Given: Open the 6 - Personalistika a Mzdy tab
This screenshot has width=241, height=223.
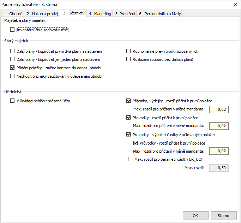Looking at the screenshot, I should tap(160, 14).
